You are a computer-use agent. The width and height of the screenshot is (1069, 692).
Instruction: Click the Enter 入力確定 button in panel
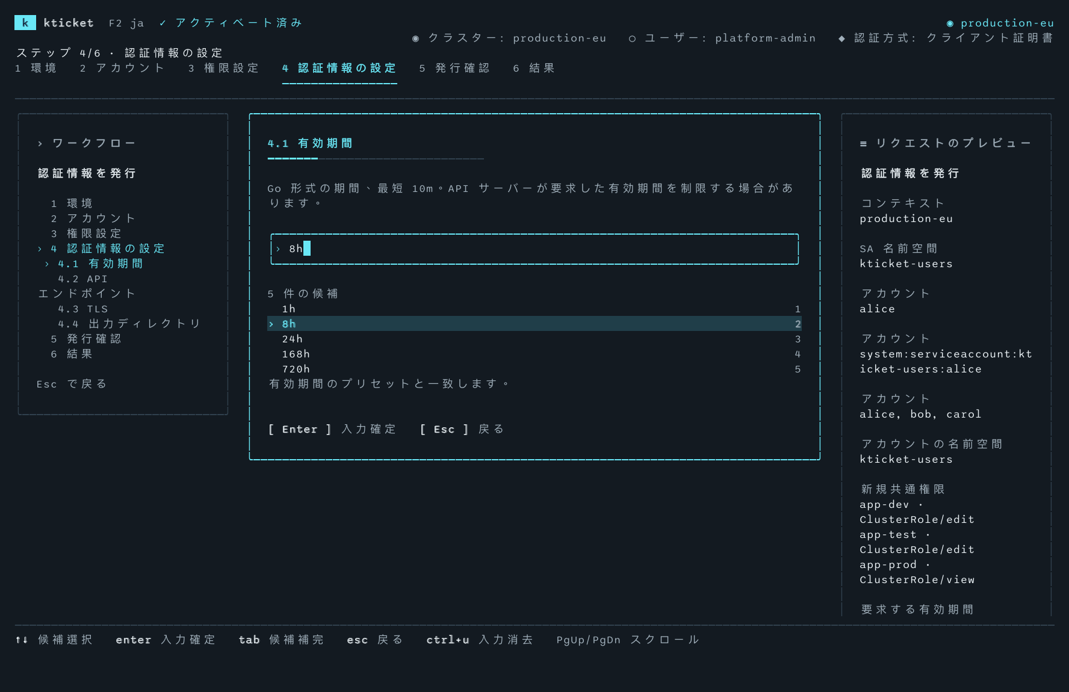click(x=332, y=429)
